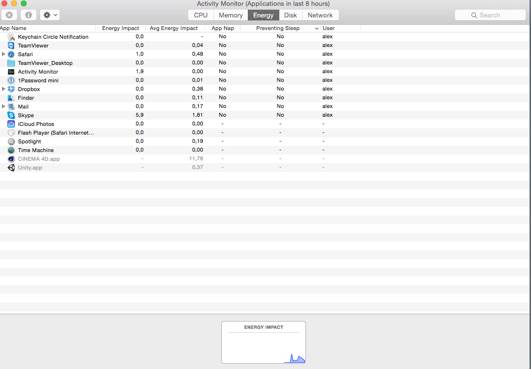Click the magnifier icon in Search field
The image size is (531, 369).
click(x=474, y=15)
